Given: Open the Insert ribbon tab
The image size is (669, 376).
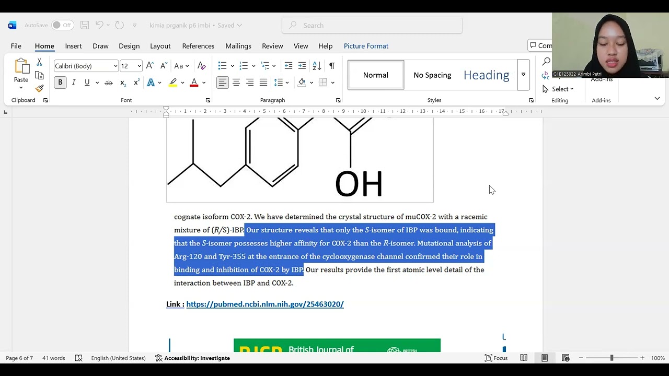Looking at the screenshot, I should tap(73, 46).
